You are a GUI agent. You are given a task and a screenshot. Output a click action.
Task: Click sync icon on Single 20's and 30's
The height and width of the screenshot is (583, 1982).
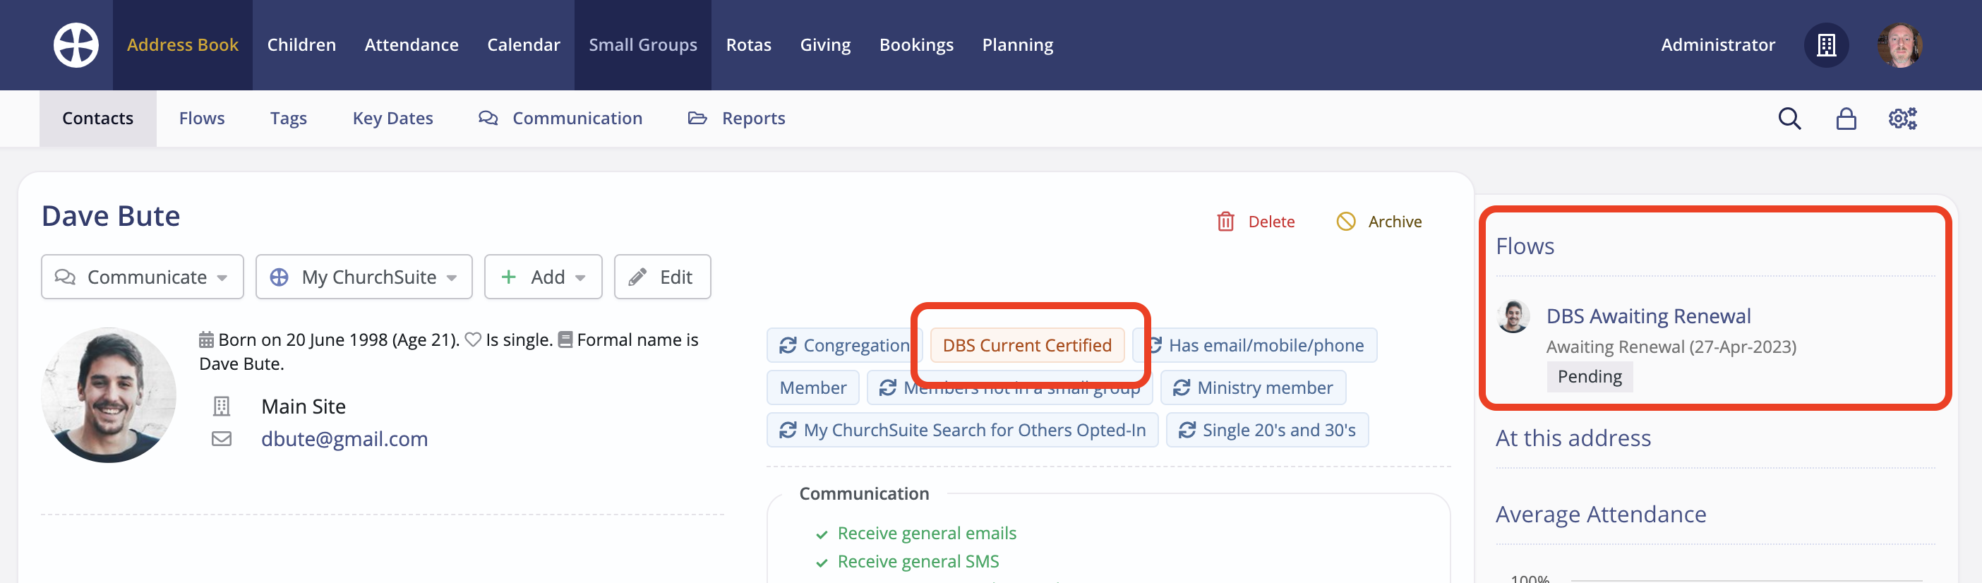(1187, 430)
